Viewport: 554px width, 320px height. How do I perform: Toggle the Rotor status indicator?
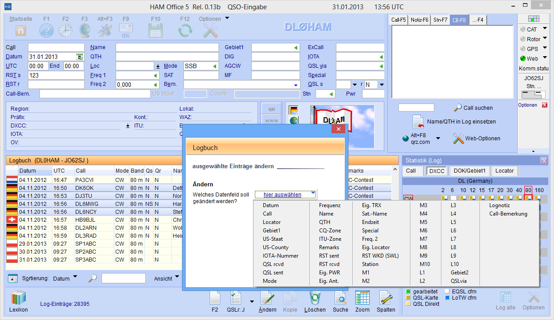(523, 39)
